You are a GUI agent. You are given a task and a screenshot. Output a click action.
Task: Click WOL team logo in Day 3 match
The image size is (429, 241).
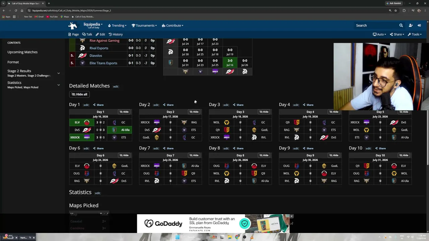pyautogui.click(x=227, y=123)
